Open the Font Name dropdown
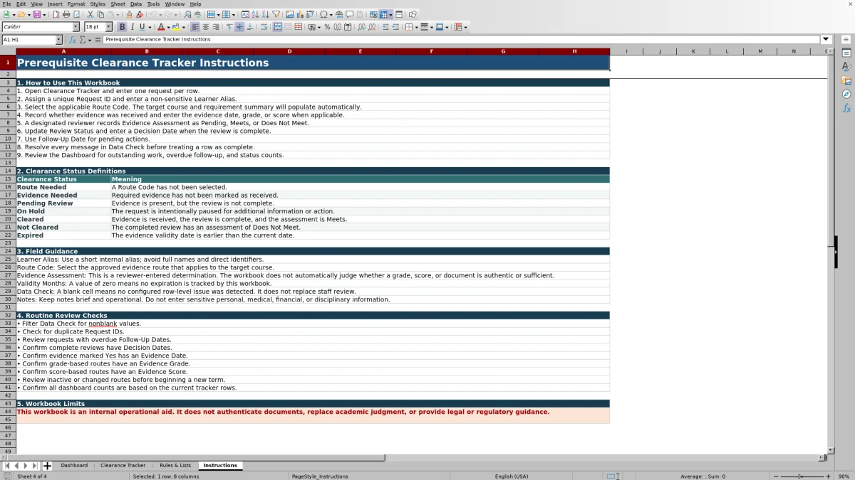The height and width of the screenshot is (480, 855). (76, 27)
